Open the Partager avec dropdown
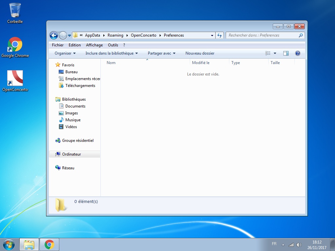 (x=162, y=53)
